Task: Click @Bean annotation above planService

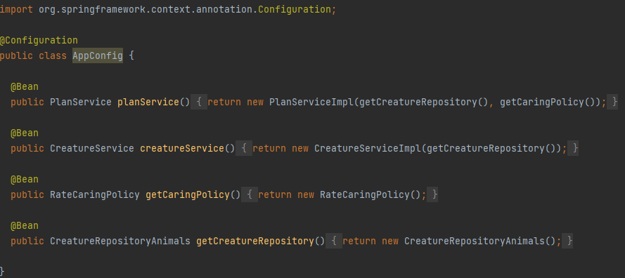Action: pos(25,87)
